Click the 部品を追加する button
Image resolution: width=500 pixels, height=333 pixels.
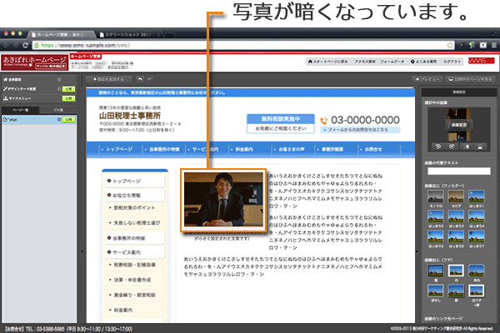pos(106,78)
